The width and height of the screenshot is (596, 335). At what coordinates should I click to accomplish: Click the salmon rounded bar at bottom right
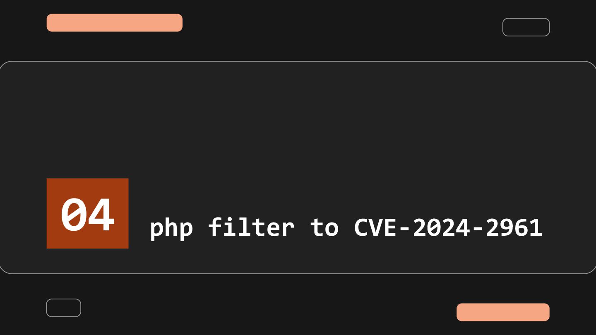pos(503,312)
